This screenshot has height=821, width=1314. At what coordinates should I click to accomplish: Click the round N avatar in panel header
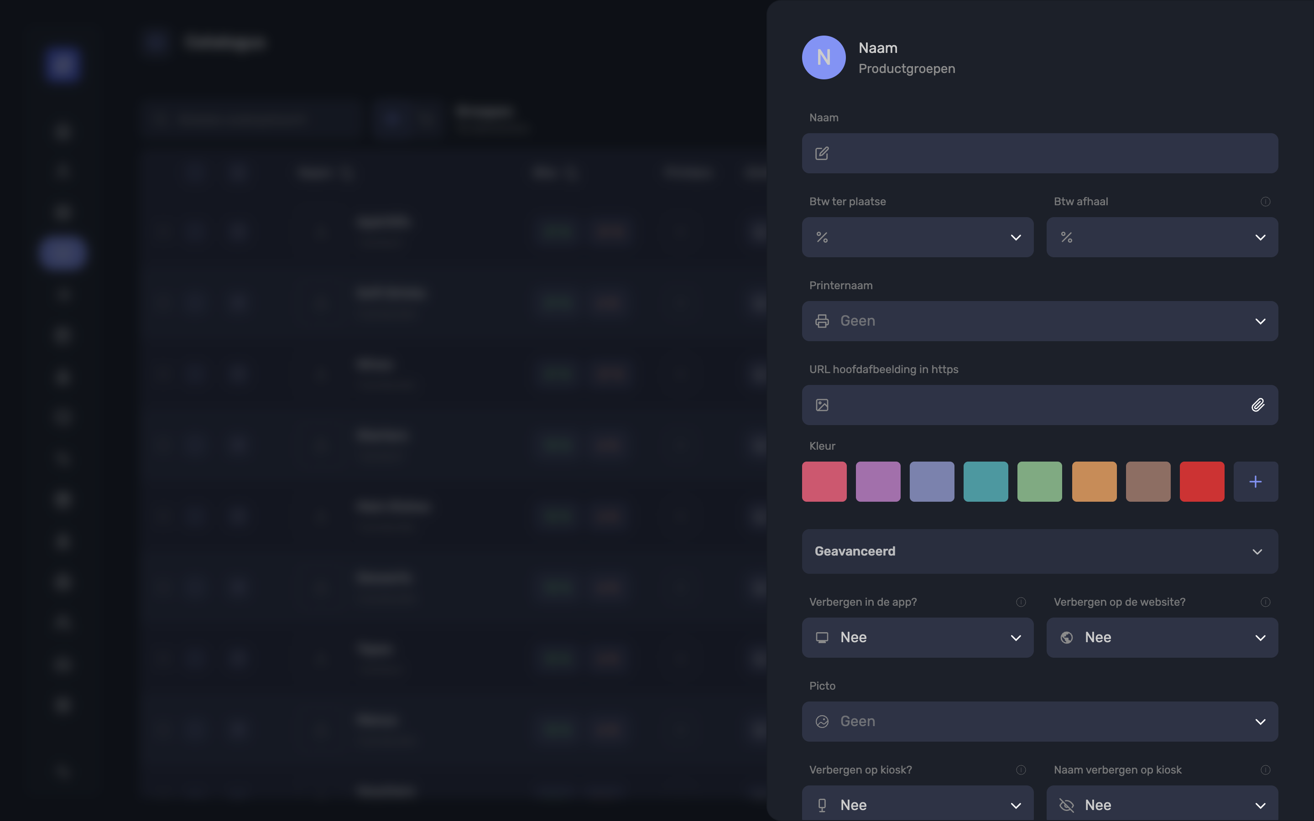click(x=823, y=57)
